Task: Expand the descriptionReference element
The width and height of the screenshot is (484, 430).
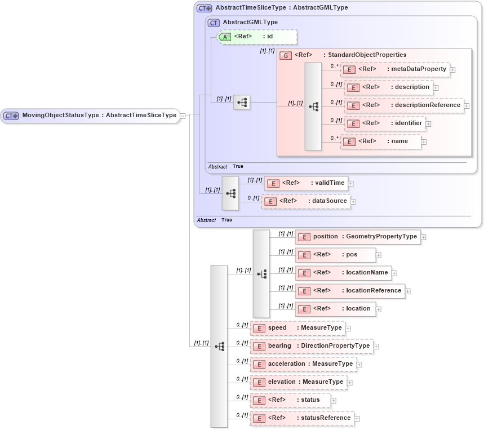Action: point(467,106)
